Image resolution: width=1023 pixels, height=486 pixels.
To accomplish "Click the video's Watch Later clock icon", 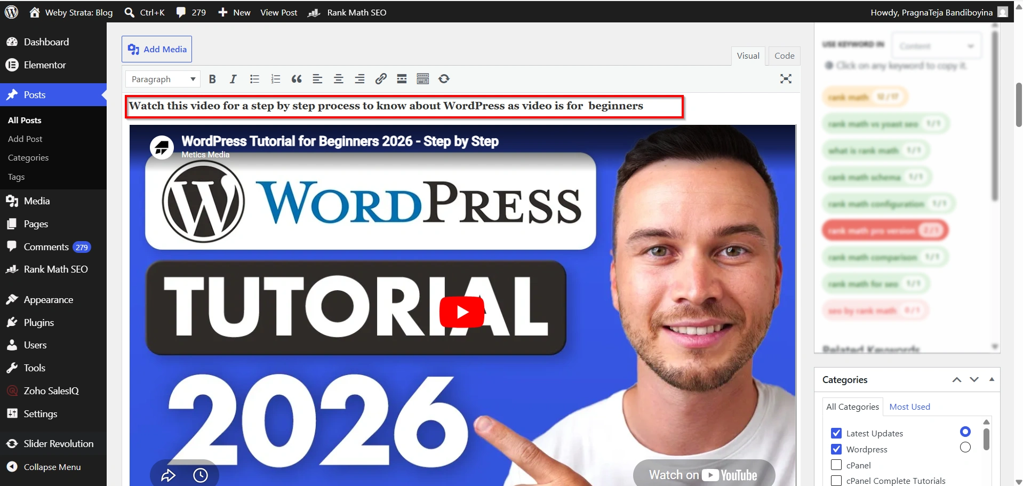I will pos(201,475).
